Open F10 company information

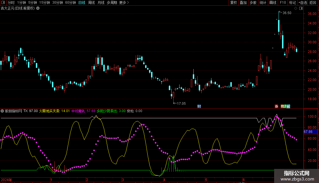click(x=283, y=3)
